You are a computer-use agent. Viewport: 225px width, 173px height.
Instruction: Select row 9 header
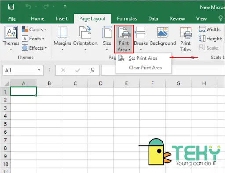pyautogui.click(x=5, y=156)
